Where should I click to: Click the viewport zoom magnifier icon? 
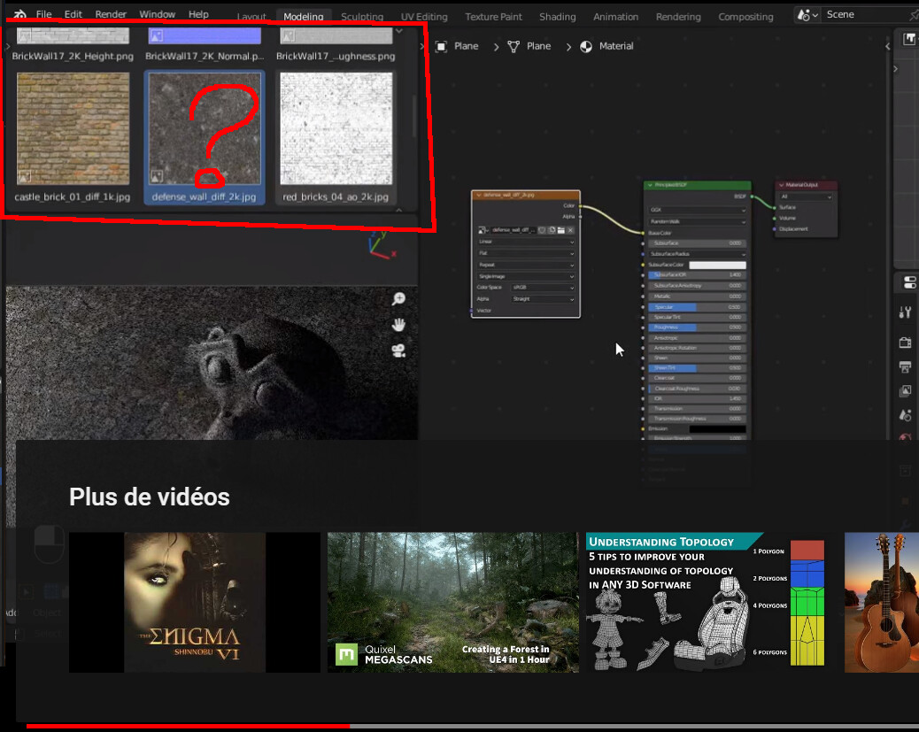click(x=398, y=299)
